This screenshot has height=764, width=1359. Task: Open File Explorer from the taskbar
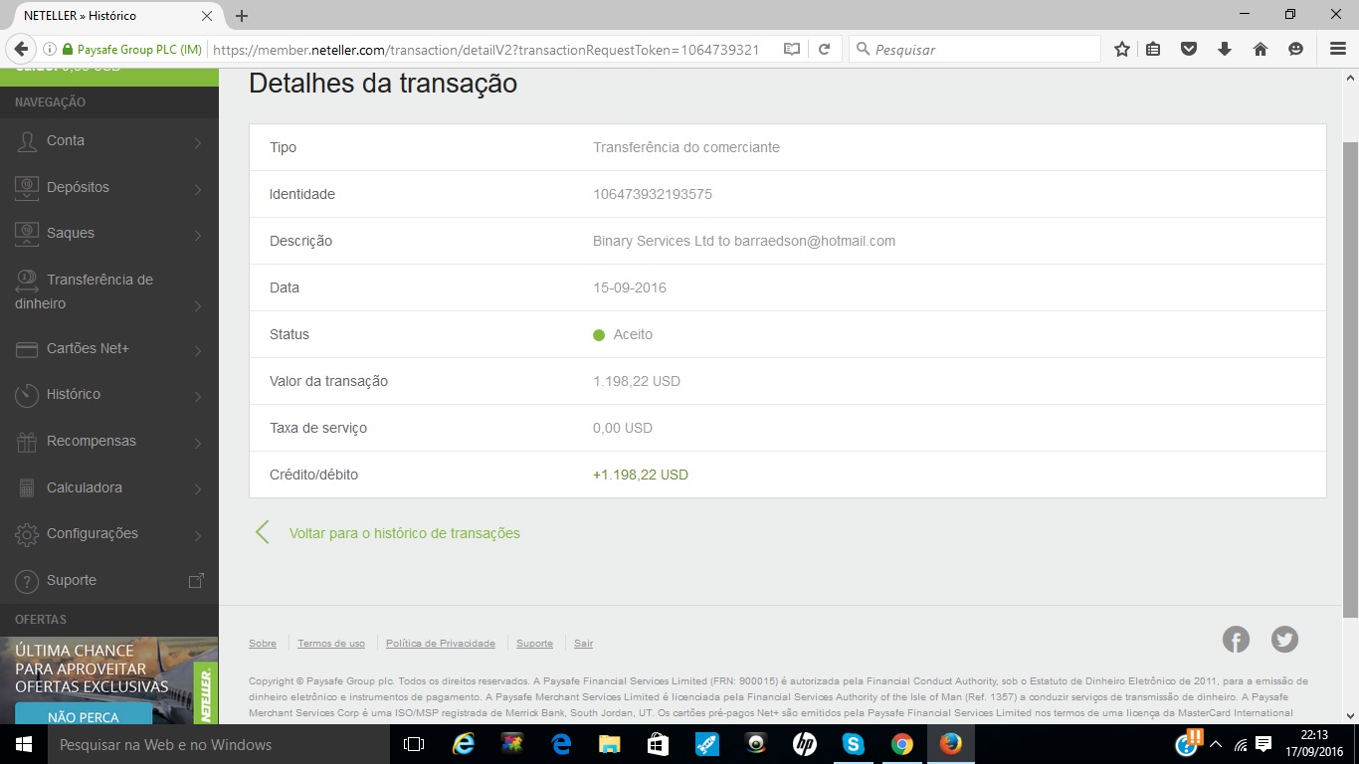coord(609,744)
